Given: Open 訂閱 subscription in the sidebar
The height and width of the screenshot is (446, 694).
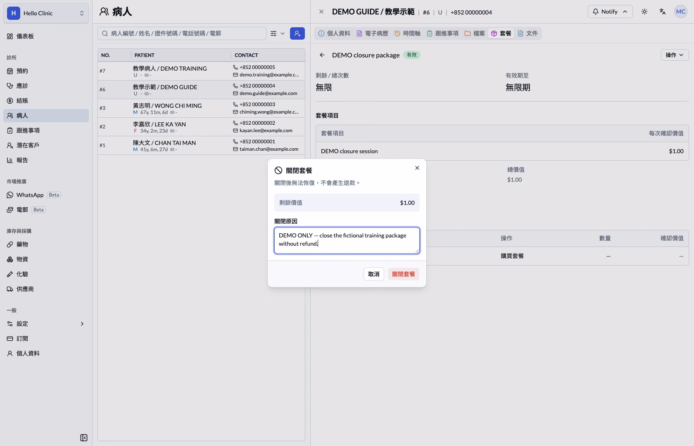Looking at the screenshot, I should pos(46,339).
